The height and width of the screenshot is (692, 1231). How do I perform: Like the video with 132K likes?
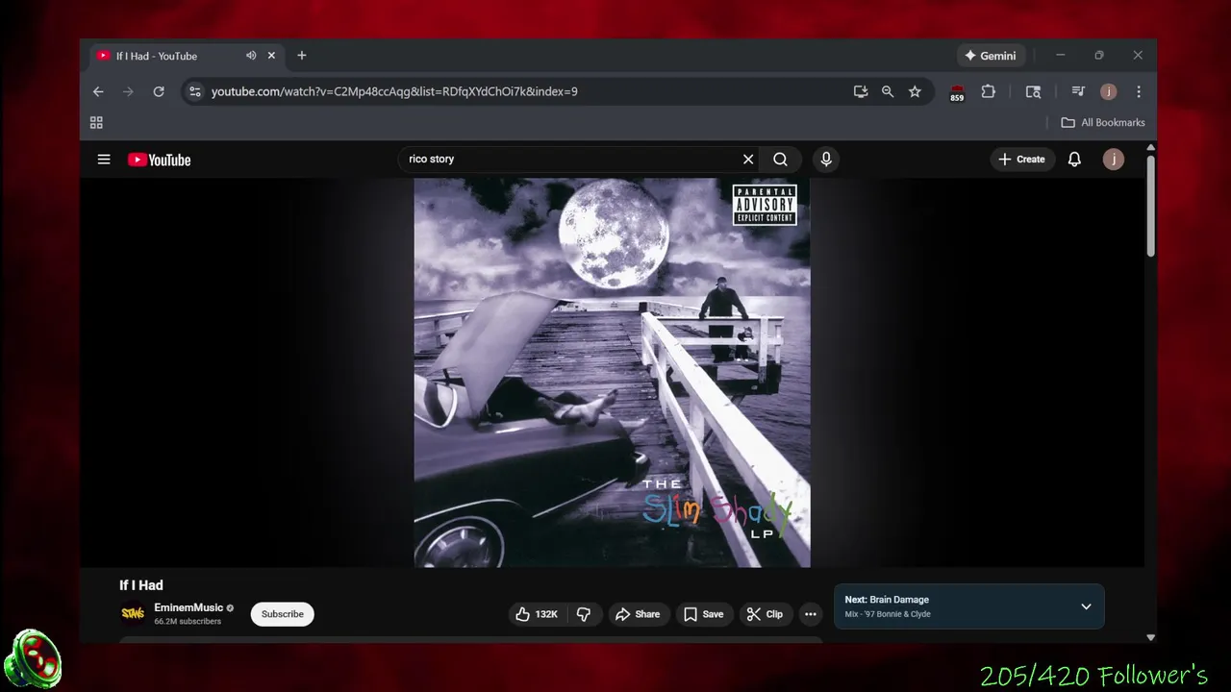[537, 614]
